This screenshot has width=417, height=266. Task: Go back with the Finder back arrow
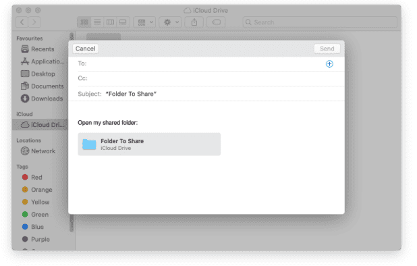pos(22,22)
